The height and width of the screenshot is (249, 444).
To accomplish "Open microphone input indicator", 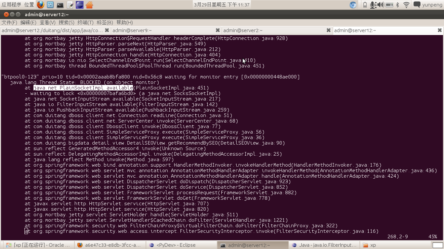I will click(x=373, y=5).
